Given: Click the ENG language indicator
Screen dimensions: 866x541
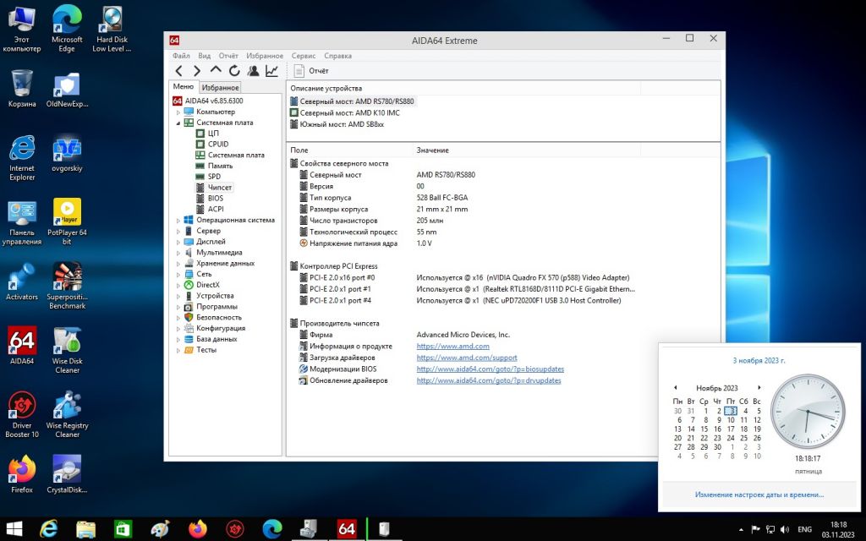Looking at the screenshot, I should tap(805, 529).
